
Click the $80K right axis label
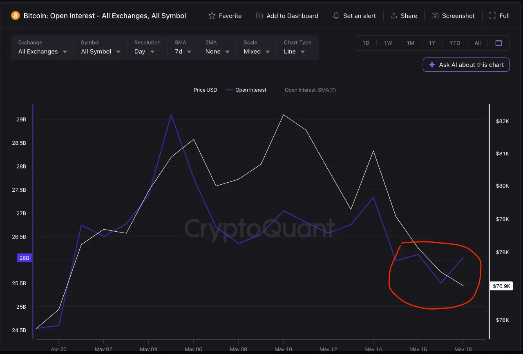502,186
